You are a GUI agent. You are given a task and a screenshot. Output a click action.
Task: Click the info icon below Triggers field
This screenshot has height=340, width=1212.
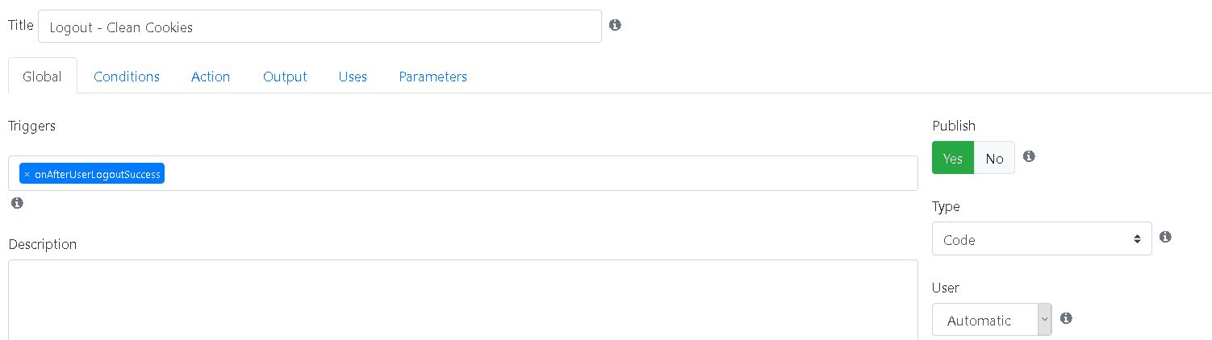pos(17,203)
